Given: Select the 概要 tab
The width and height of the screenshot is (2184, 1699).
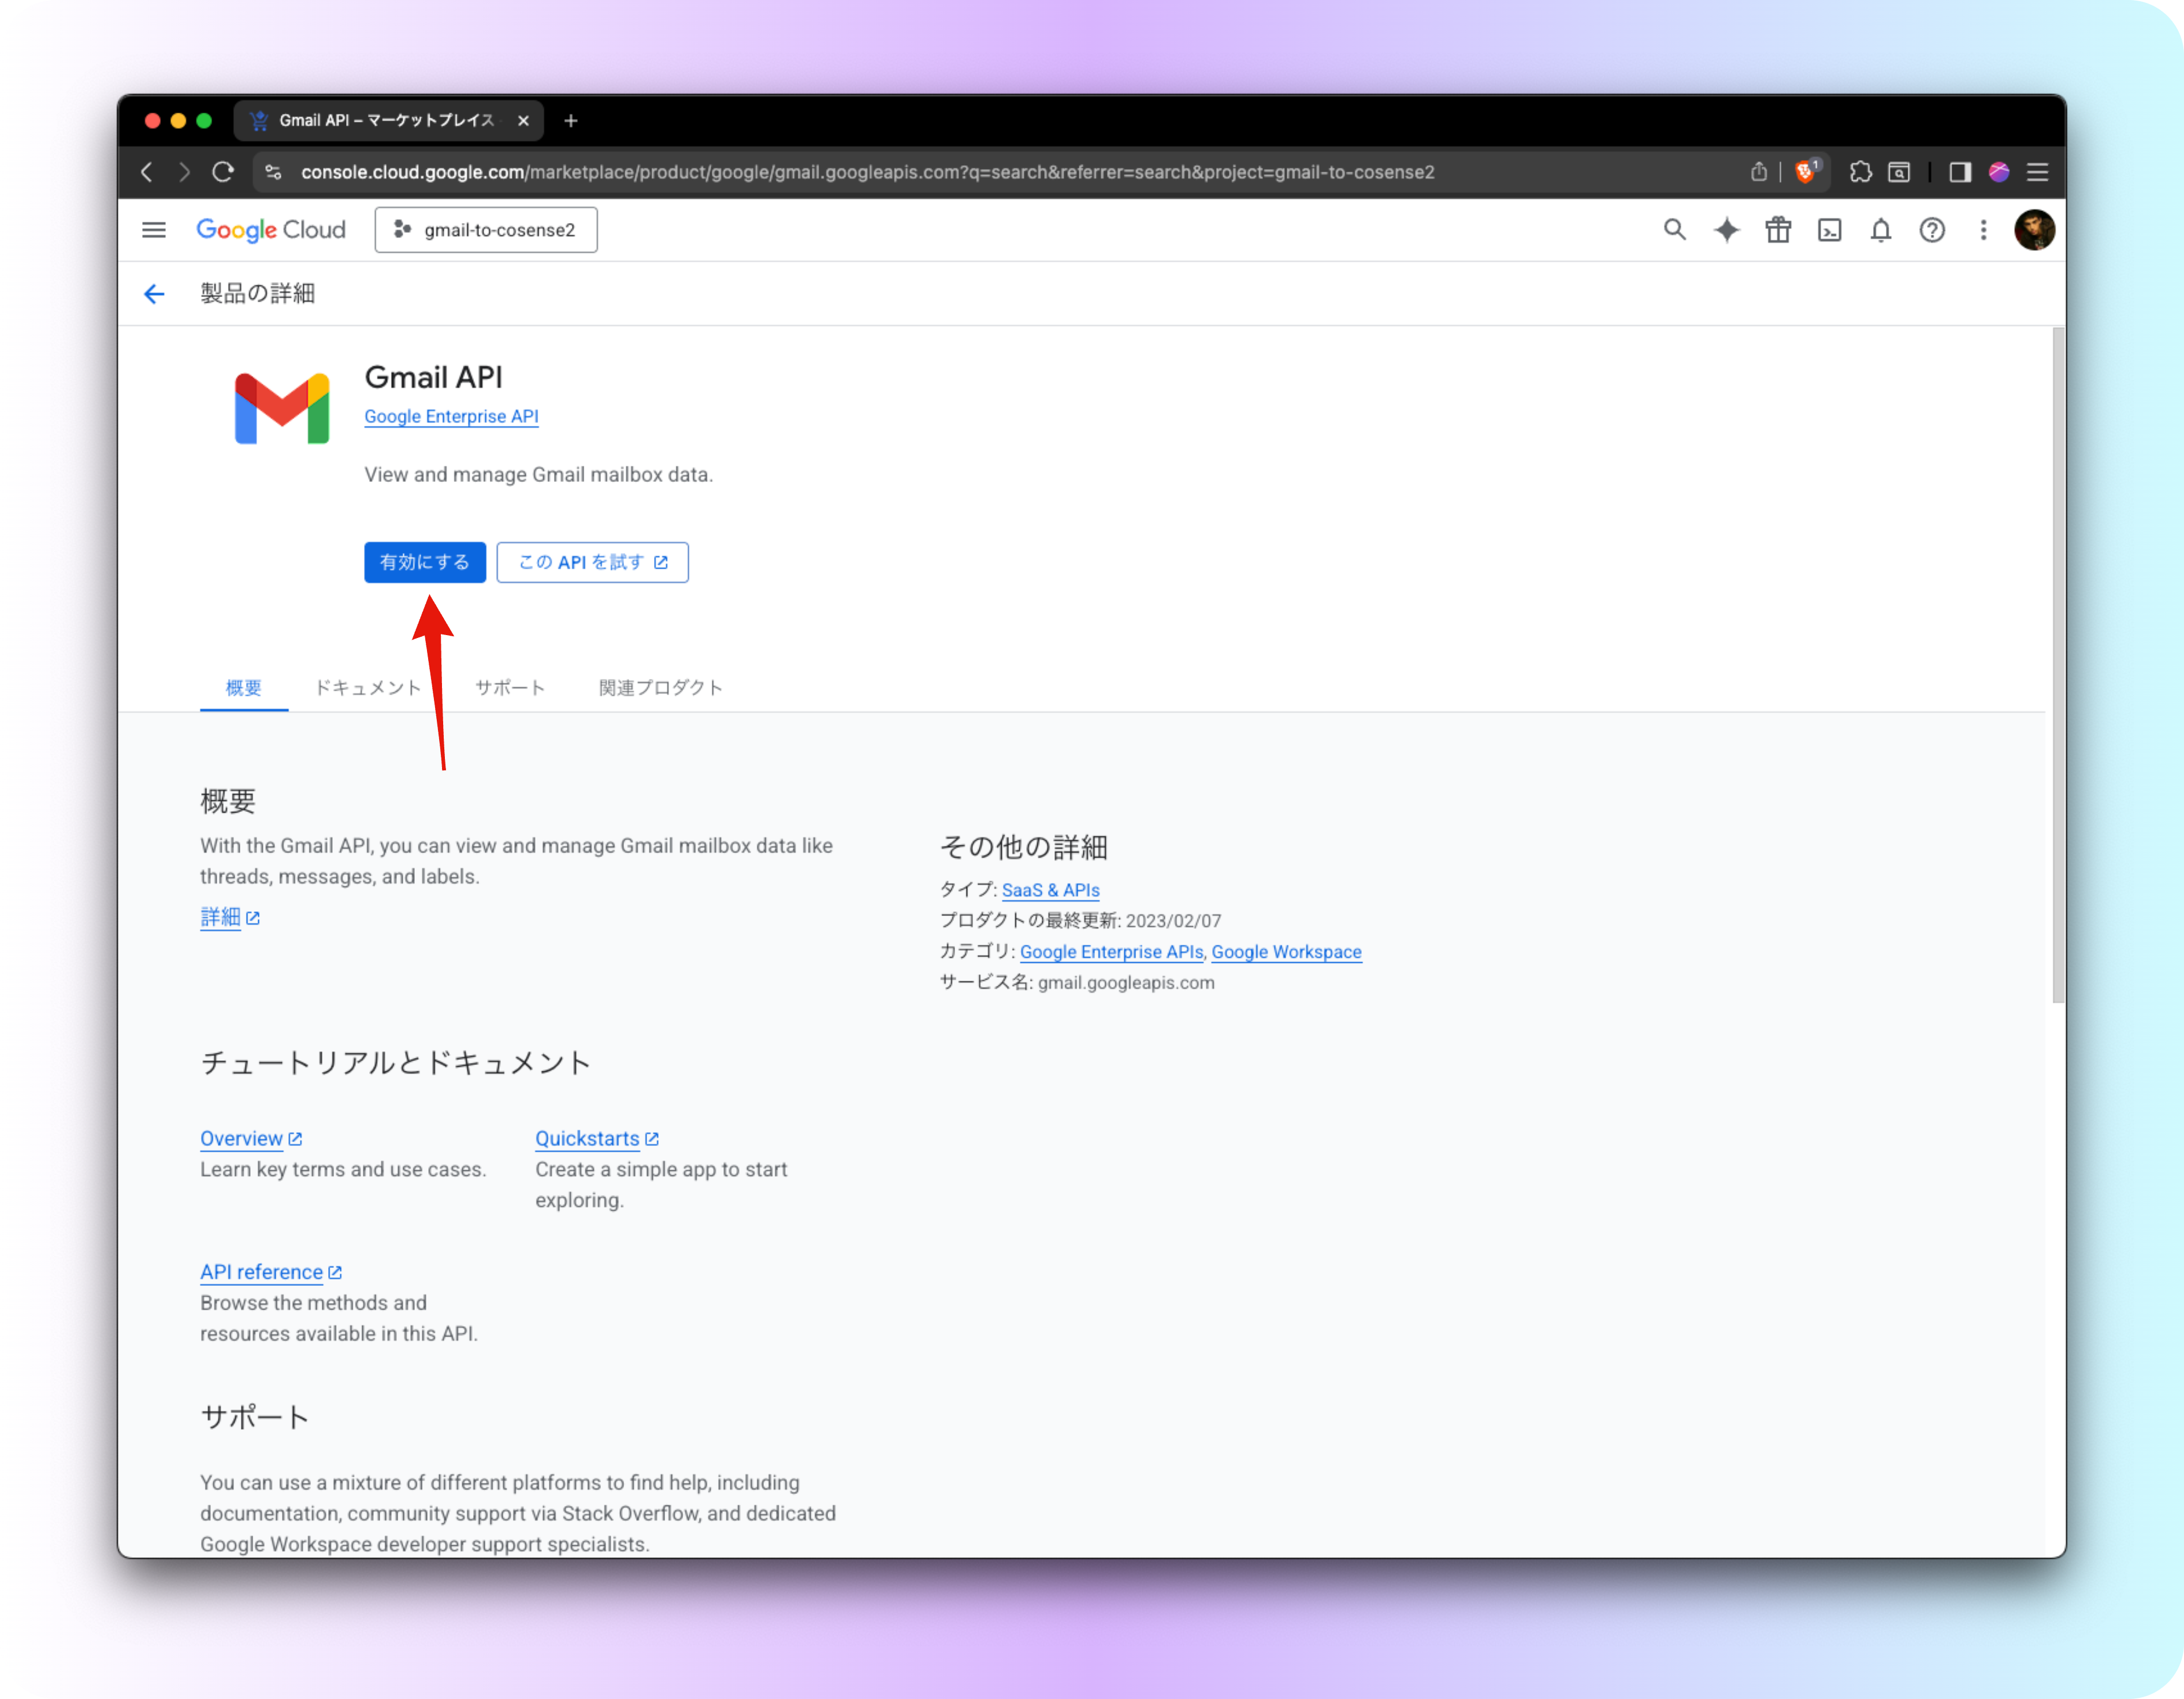Looking at the screenshot, I should [x=244, y=687].
